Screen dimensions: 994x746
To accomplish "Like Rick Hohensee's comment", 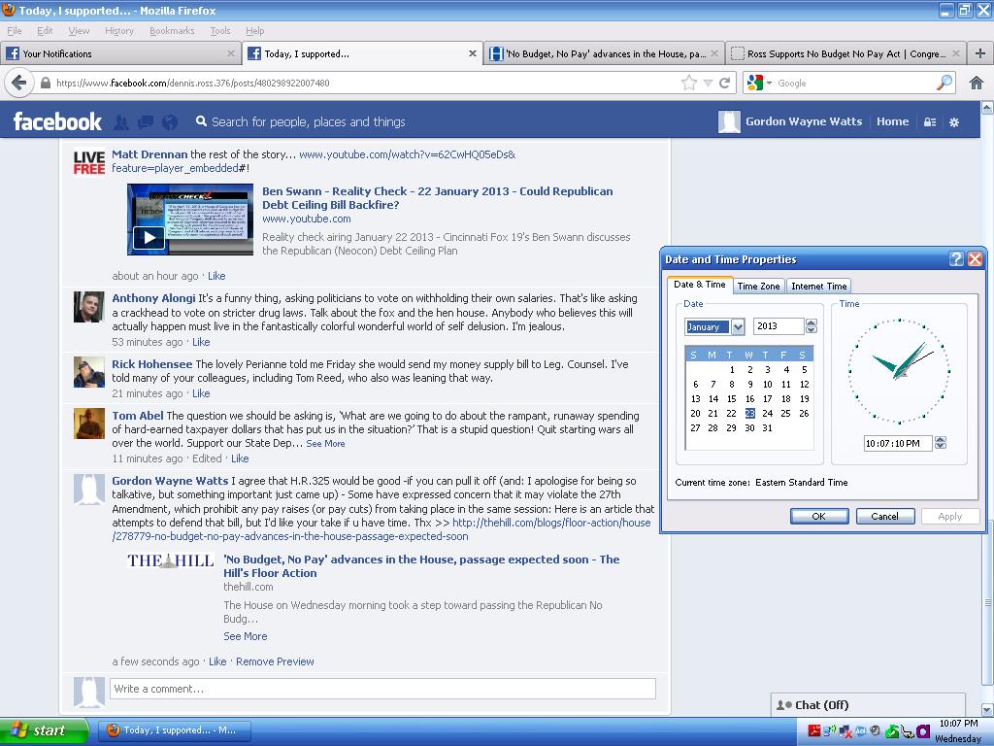I will (201, 393).
